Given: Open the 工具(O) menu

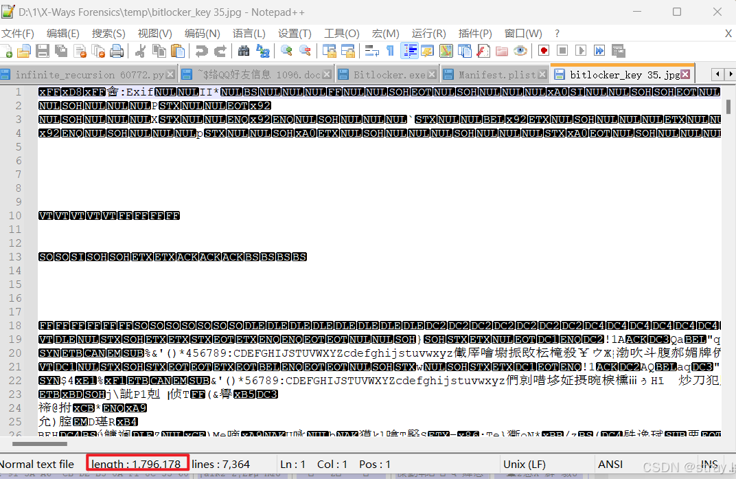Looking at the screenshot, I should 342,34.
